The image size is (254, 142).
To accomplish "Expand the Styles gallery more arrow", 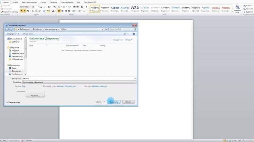I will [232, 11].
